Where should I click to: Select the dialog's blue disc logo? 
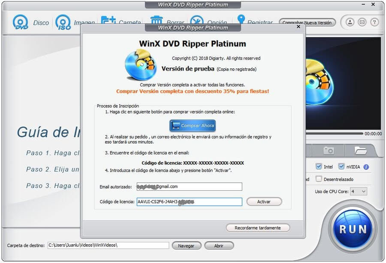[x=141, y=65]
